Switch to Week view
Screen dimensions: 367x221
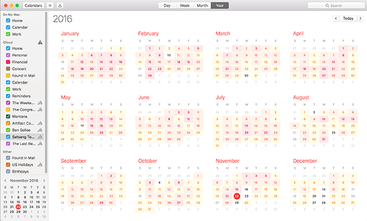185,5
